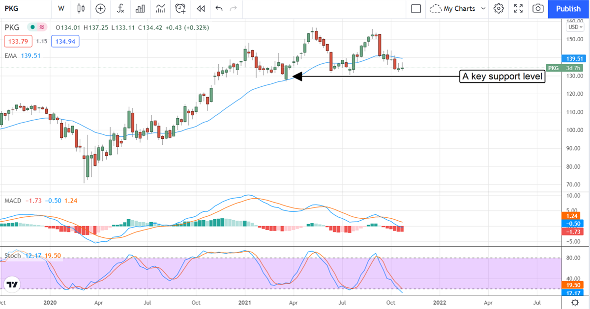Select the PKG title in the chart legend
Viewport: 590px width, 309px height.
click(12, 27)
